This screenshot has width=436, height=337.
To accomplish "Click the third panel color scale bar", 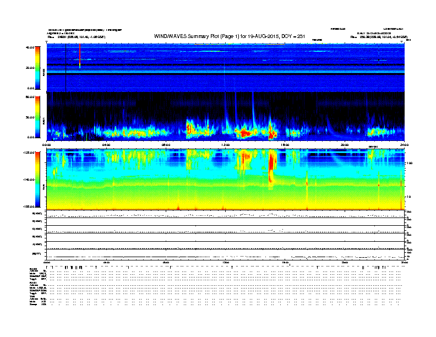I will click(37, 179).
